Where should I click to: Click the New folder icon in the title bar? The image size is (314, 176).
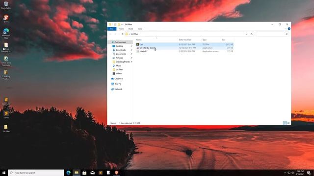[x=119, y=24]
